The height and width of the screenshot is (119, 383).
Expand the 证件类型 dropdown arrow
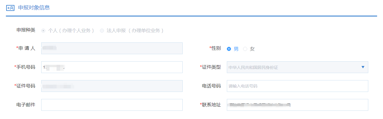[363, 67]
